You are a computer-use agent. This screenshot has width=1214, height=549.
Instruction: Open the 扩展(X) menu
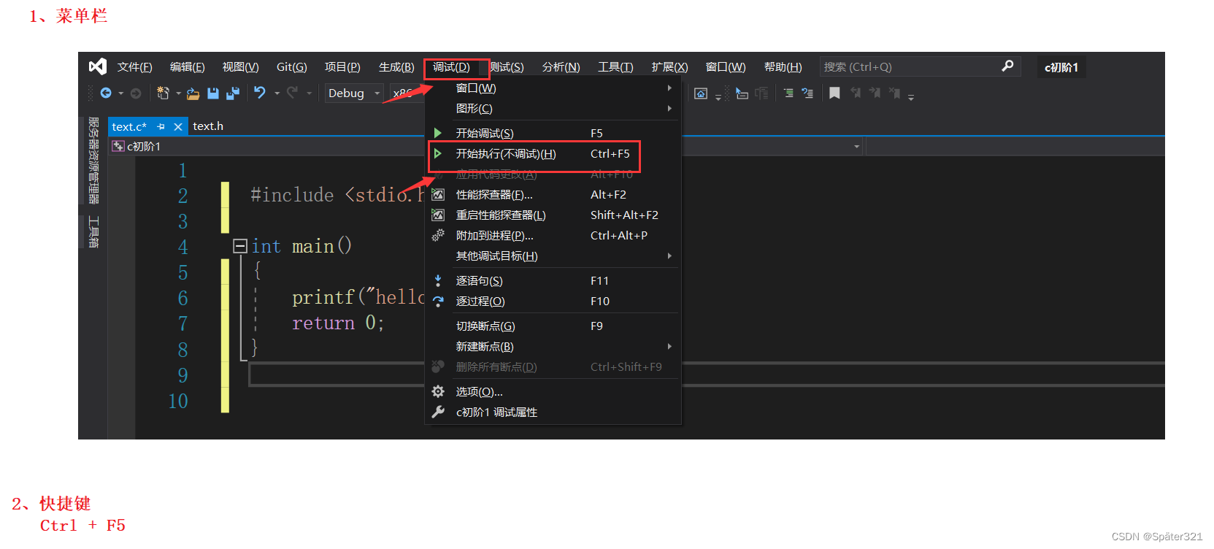pyautogui.click(x=670, y=66)
